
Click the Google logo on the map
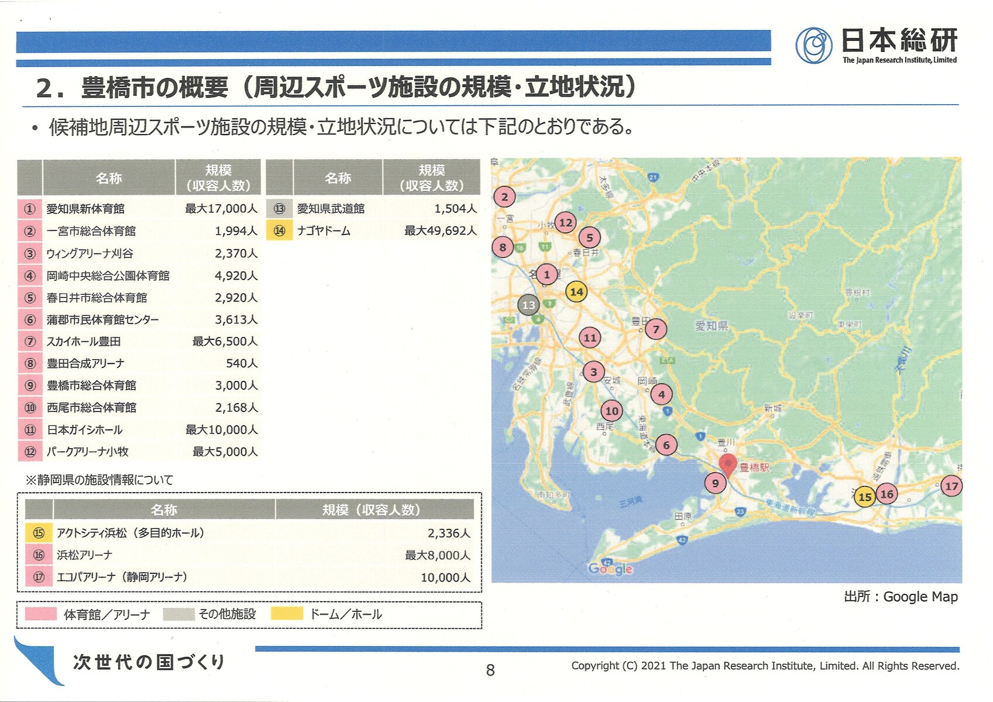610,569
